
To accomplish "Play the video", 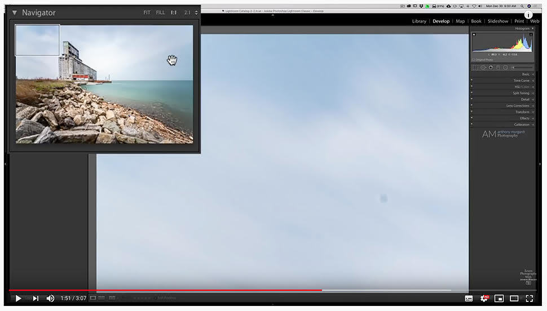I will point(18,299).
